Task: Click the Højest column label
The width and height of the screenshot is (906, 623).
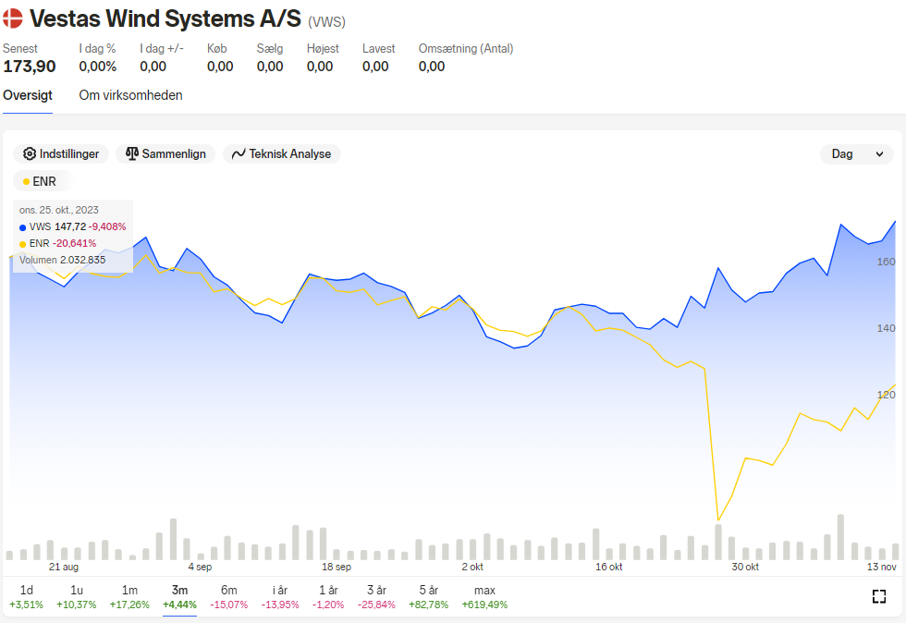Action: [323, 49]
